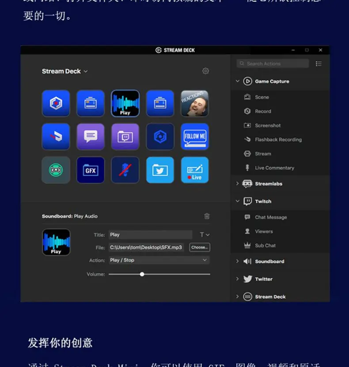
Task: Adjust the Volume slider handle
Action: (142, 274)
